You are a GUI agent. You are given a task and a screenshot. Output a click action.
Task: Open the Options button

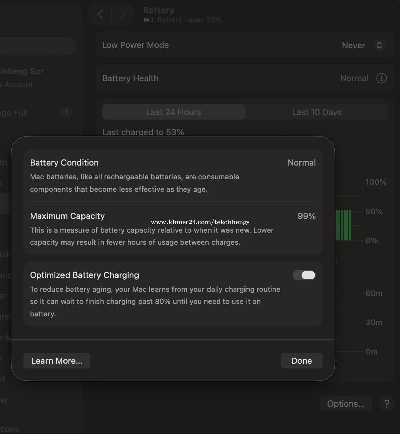click(x=346, y=403)
